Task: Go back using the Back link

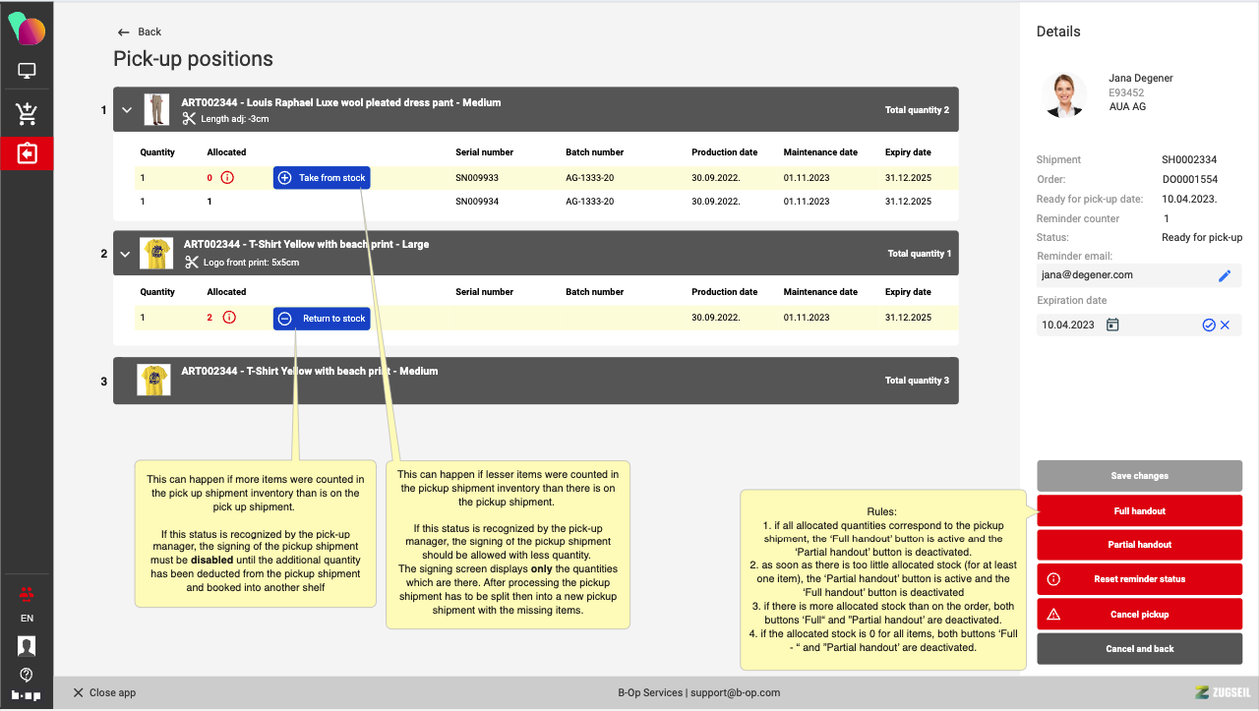Action: click(139, 32)
